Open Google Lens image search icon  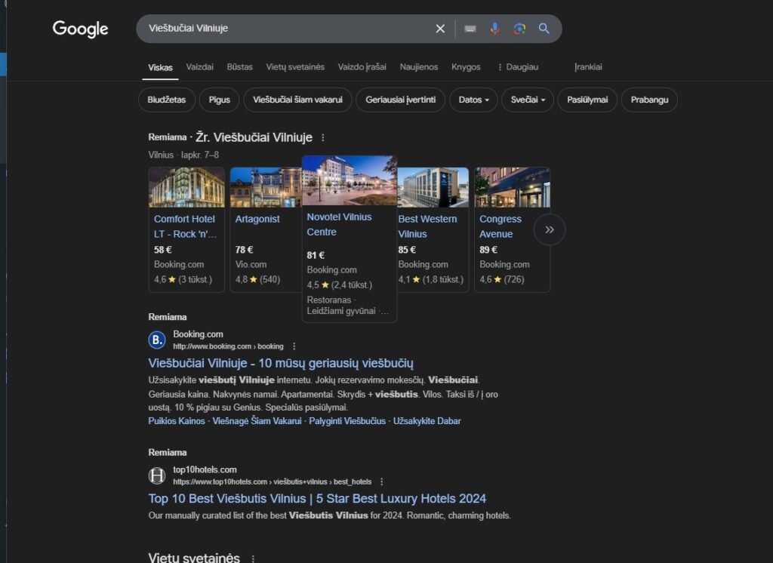(519, 29)
